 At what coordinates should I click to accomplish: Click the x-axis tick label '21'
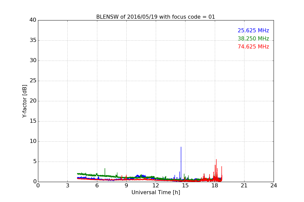pos(244,186)
